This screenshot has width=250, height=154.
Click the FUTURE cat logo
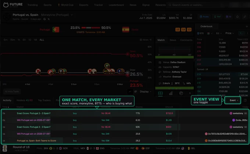(6, 5)
